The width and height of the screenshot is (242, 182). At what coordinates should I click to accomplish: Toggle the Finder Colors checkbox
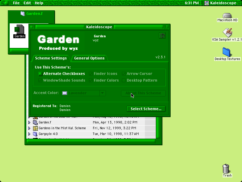tap(91, 80)
